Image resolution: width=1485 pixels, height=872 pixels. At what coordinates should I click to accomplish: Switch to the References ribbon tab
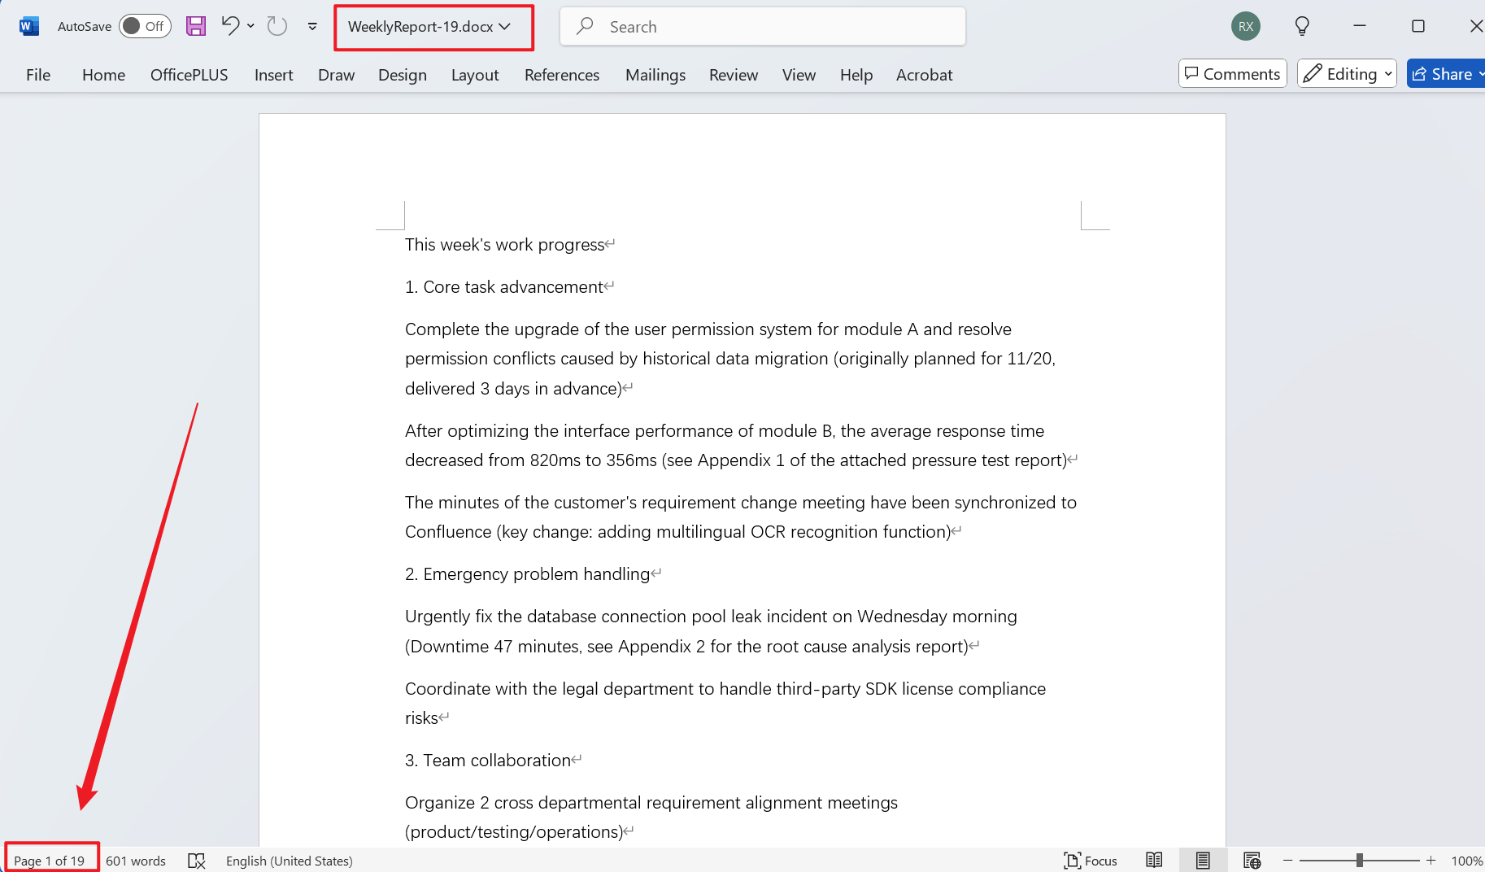(x=561, y=74)
